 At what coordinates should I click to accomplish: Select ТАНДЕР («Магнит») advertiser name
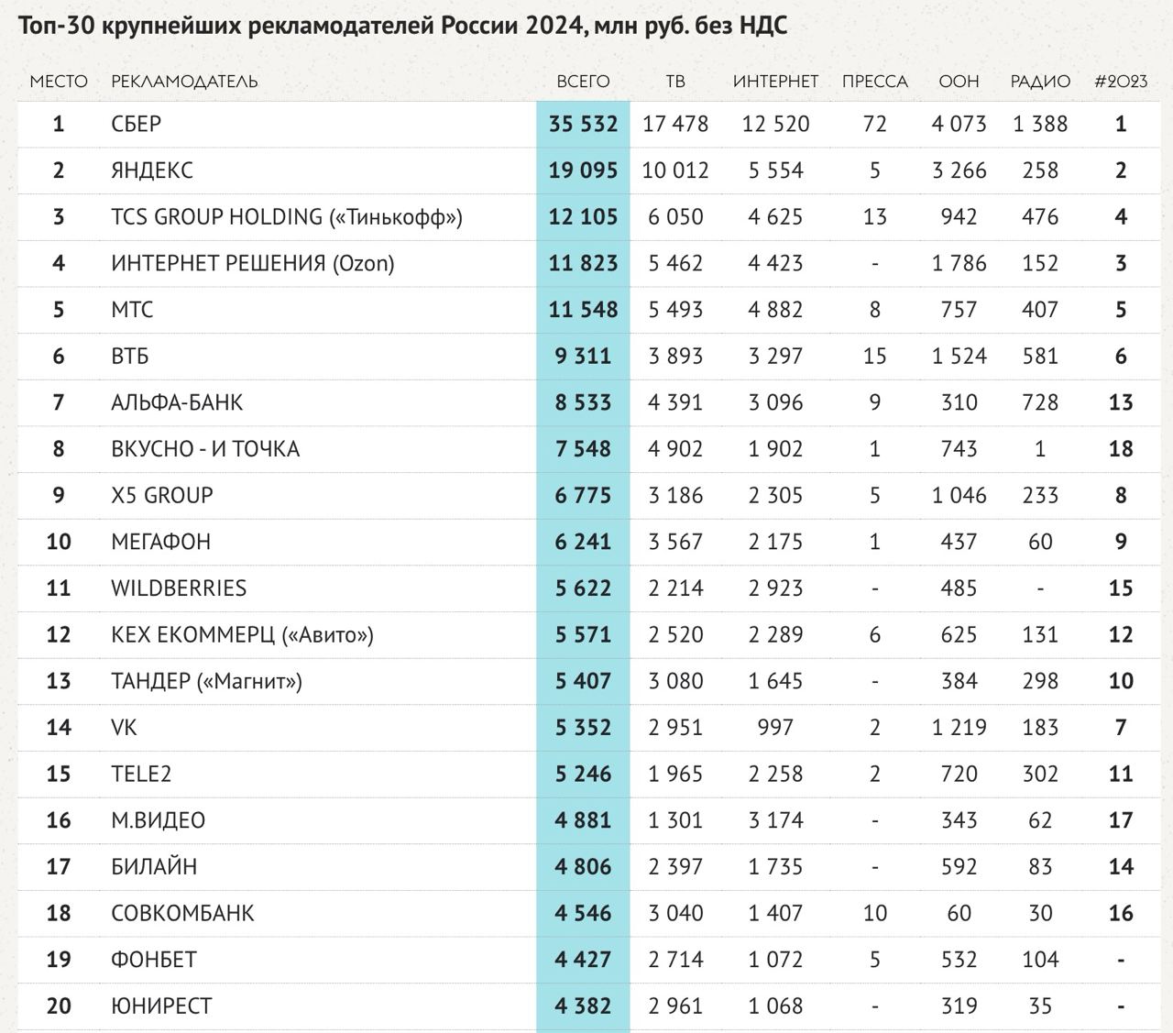pos(207,682)
